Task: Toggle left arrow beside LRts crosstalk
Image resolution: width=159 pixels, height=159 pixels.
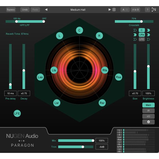Action: click(135, 35)
